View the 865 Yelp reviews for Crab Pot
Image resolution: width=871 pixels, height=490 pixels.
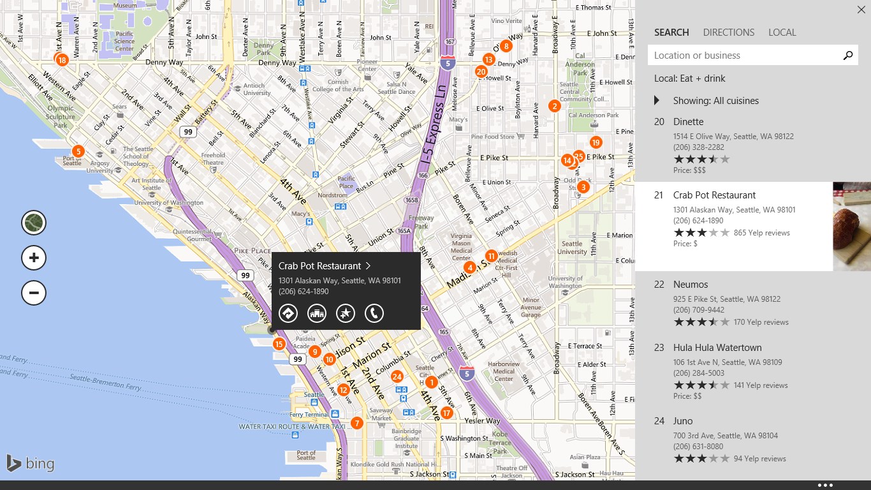763,232
